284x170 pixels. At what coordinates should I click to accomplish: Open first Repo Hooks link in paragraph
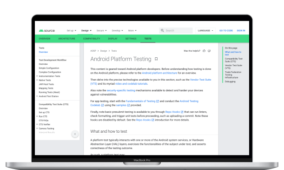coord(172,112)
